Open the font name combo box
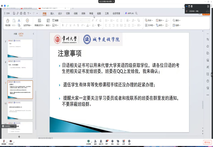 (71, 21)
